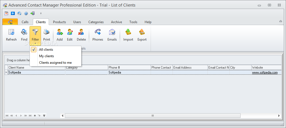286x128 pixels.
Task: Click the horizontal scrollbar right arrow
Action: (279, 116)
